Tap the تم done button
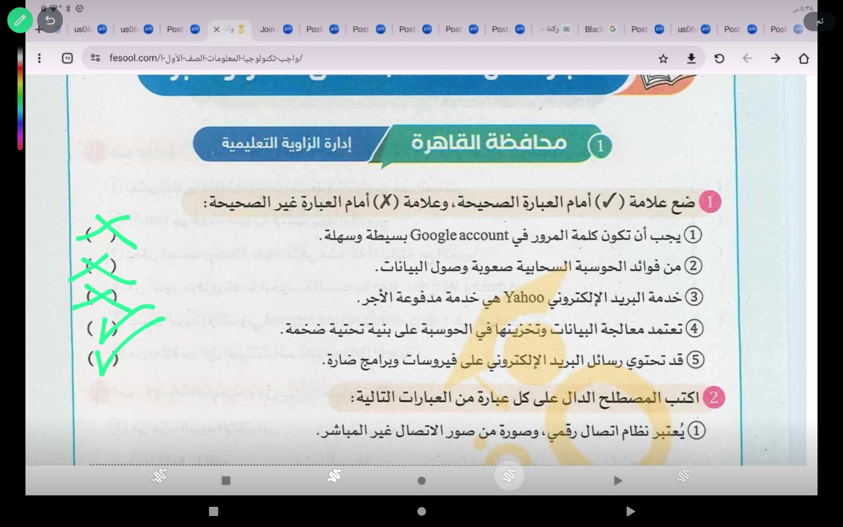The height and width of the screenshot is (527, 843). (819, 22)
